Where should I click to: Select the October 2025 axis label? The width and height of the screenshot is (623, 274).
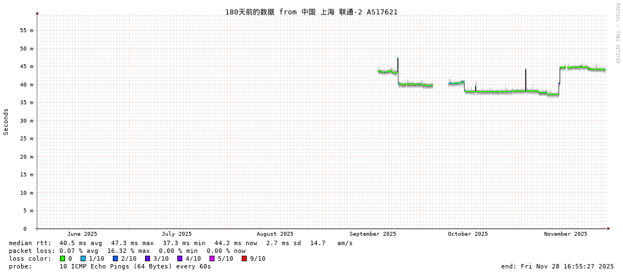coord(467,234)
